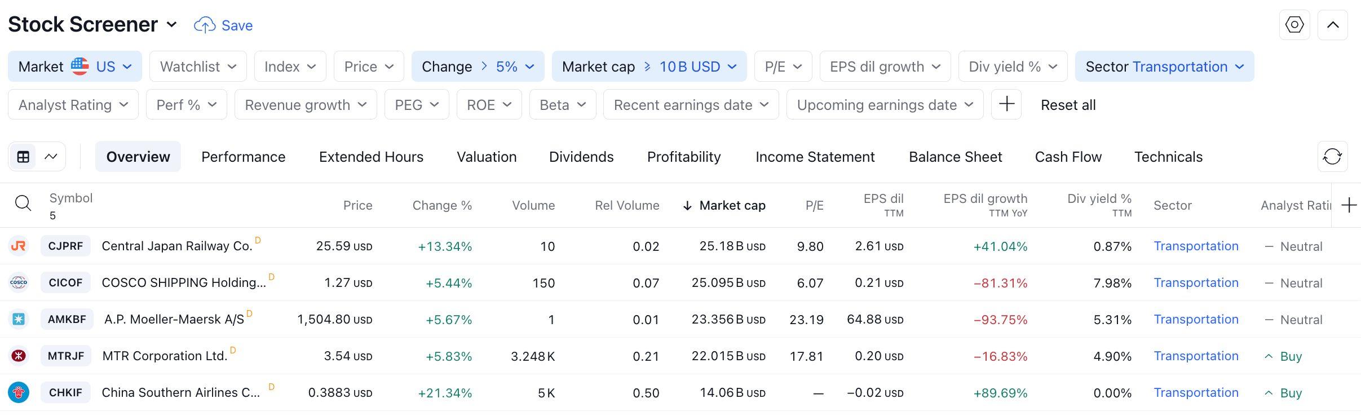Screen dimensions: 1361x416
Task: Click the 25.18 B USD market cap value
Action: (732, 246)
